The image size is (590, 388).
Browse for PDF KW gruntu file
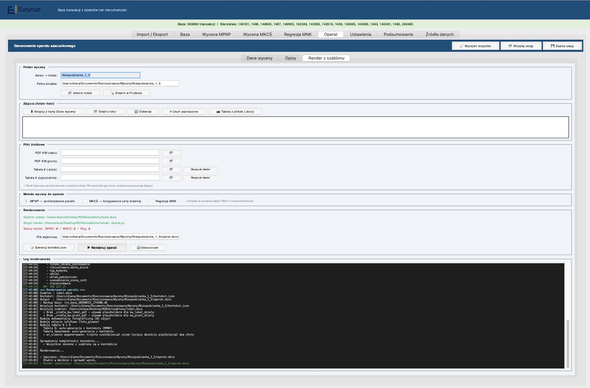[x=171, y=161]
